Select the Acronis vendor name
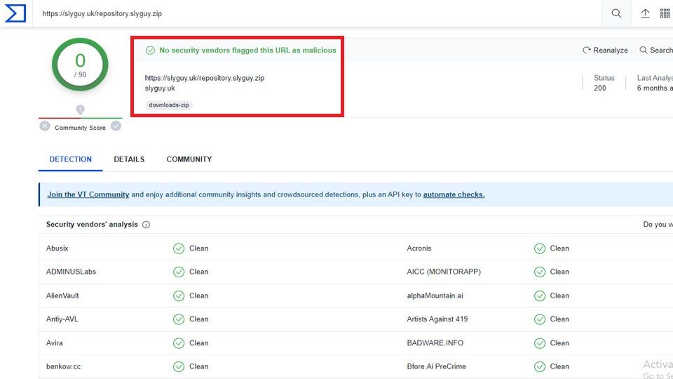Image resolution: width=673 pixels, height=379 pixels. click(x=419, y=248)
